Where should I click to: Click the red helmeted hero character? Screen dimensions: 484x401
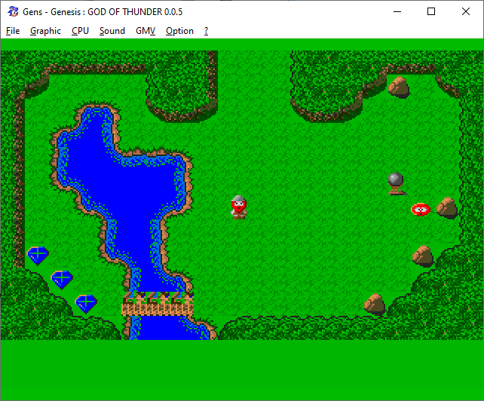pos(238,207)
